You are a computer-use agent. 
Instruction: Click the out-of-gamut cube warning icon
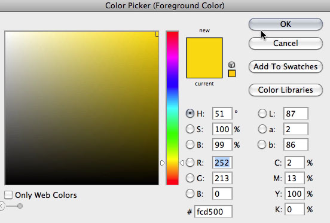231,65
